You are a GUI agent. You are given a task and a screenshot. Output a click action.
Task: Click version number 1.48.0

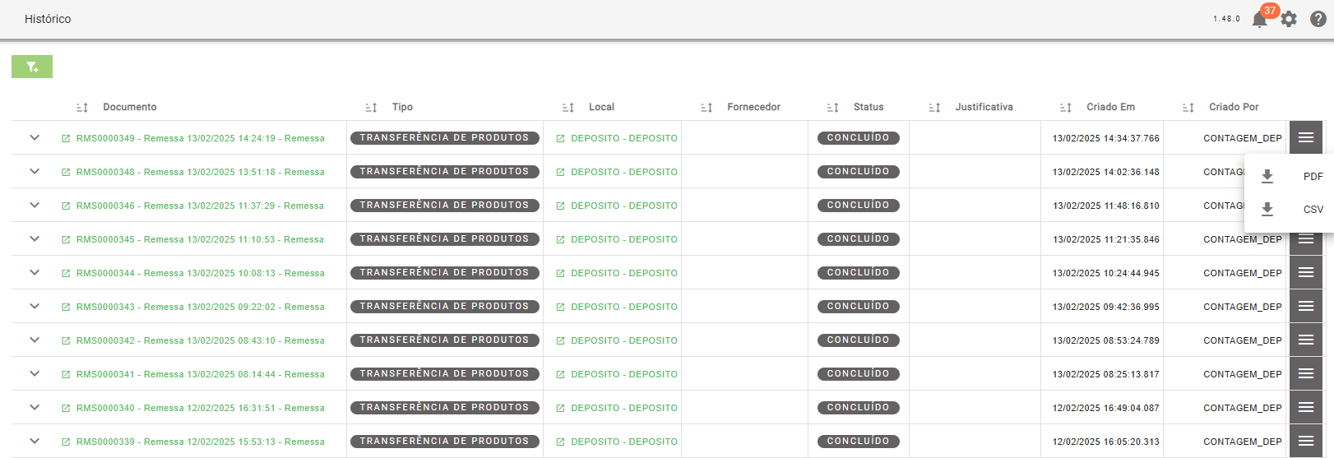coord(1226,19)
